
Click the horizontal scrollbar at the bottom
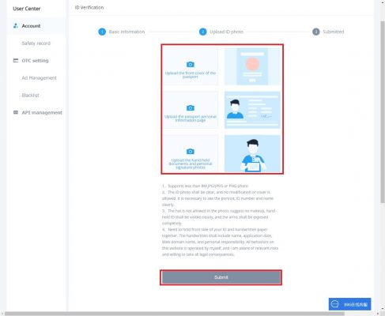[x=175, y=314]
